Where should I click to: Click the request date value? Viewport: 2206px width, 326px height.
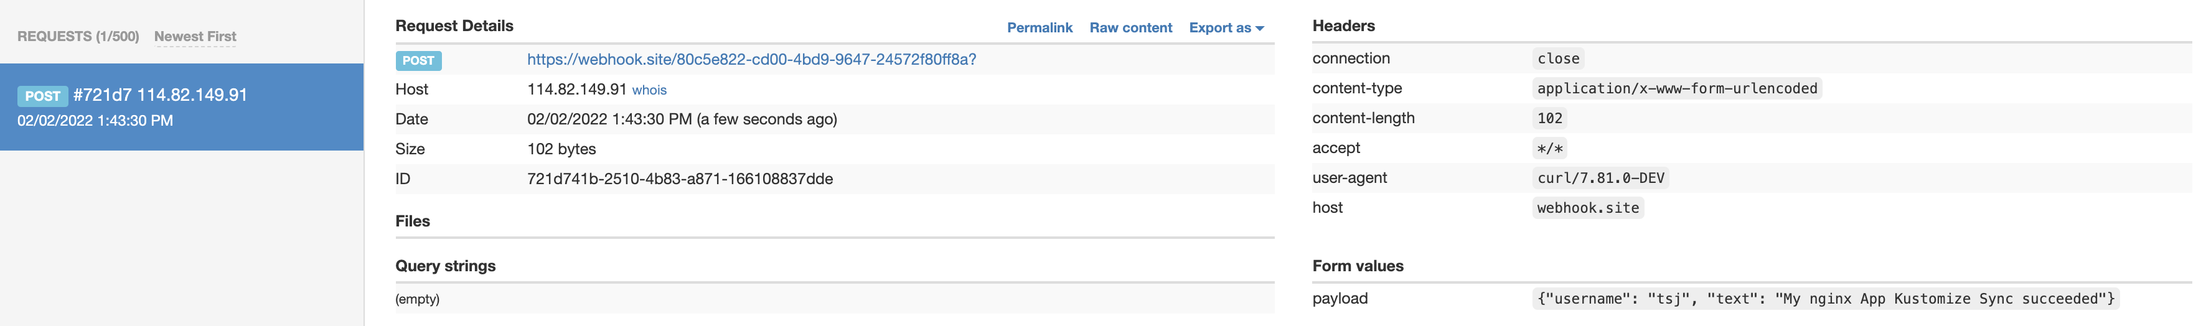tap(682, 119)
